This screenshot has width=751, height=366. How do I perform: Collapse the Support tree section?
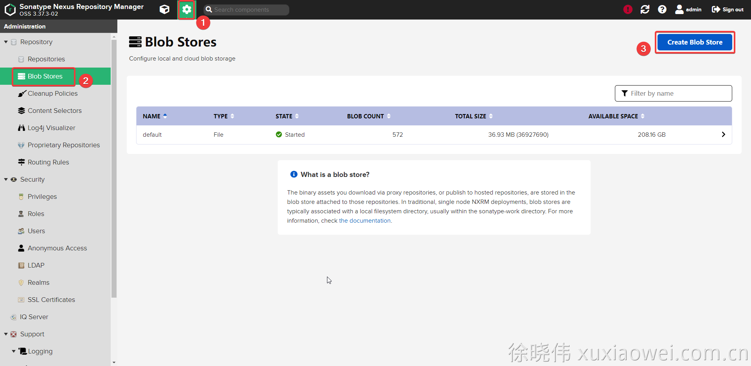[x=6, y=334]
